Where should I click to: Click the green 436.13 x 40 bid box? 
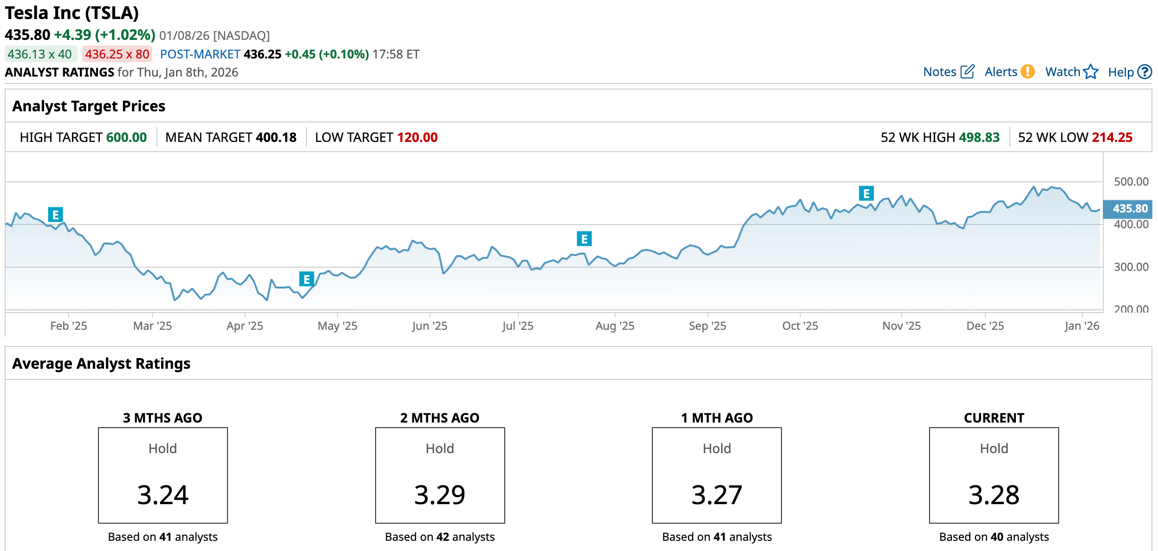(40, 54)
